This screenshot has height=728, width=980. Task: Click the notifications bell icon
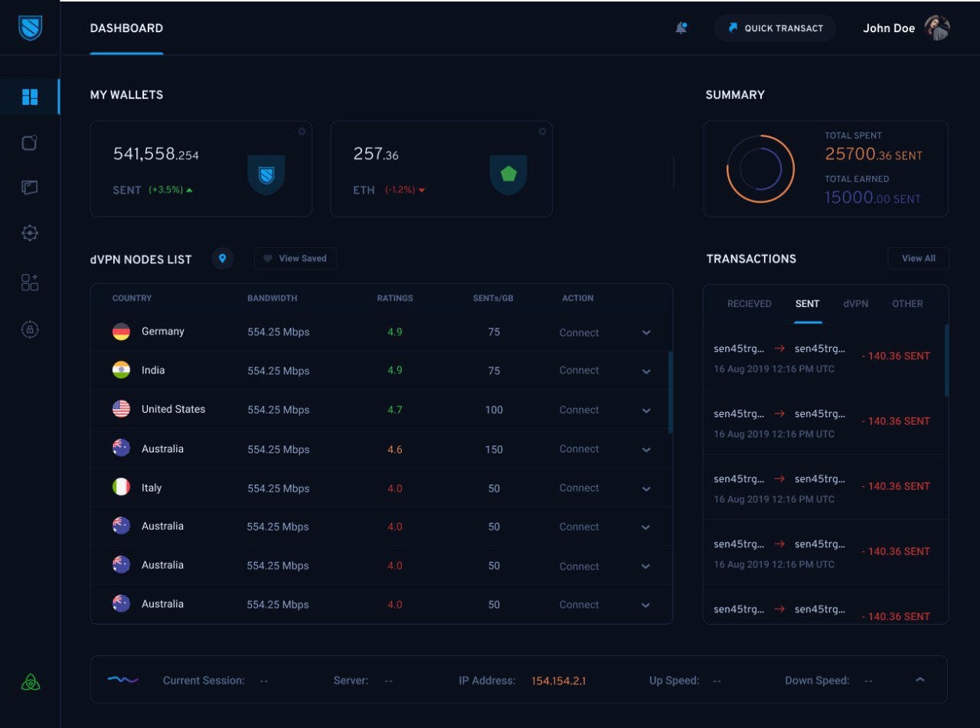tap(681, 28)
